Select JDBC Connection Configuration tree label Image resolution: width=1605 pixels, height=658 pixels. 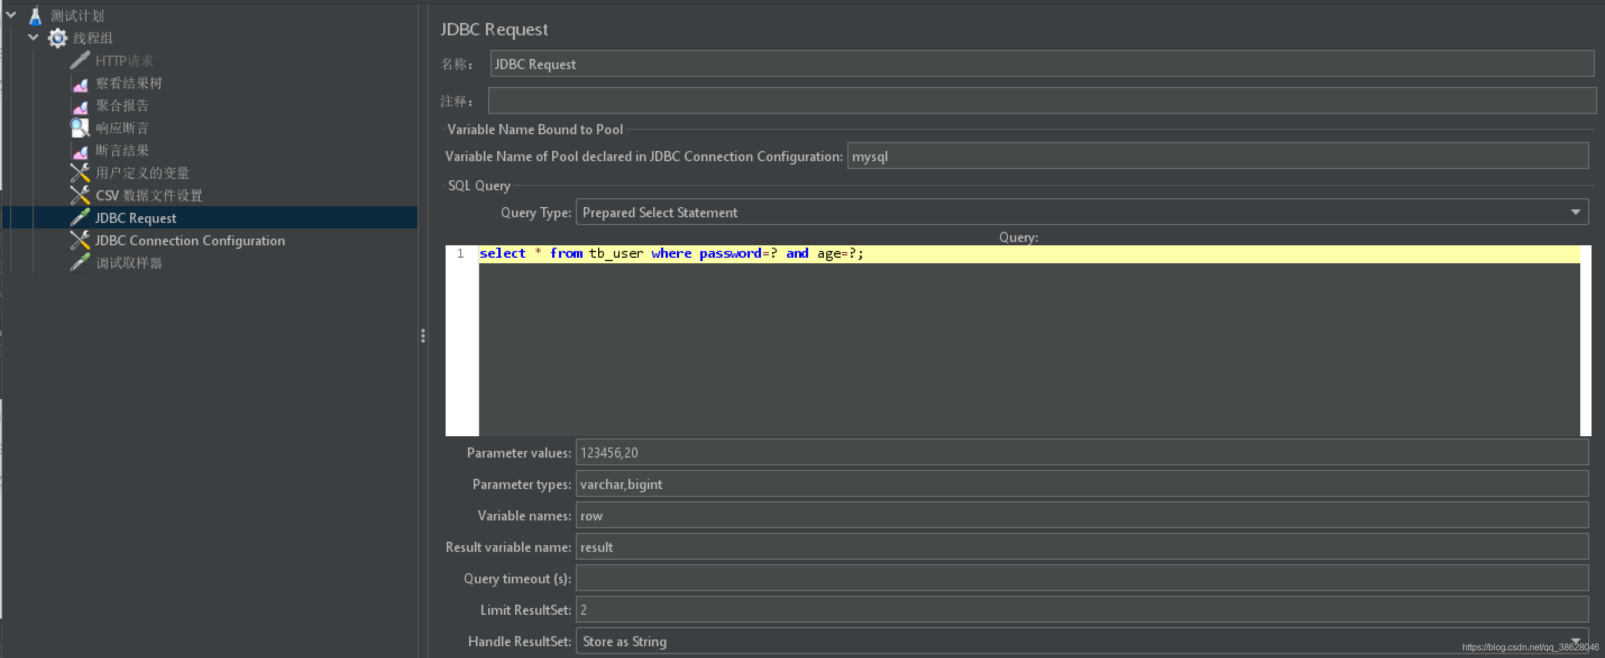click(190, 240)
